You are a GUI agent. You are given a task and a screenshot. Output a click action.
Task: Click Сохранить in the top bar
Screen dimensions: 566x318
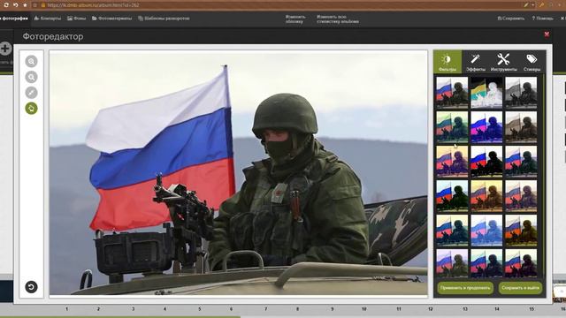pos(511,19)
